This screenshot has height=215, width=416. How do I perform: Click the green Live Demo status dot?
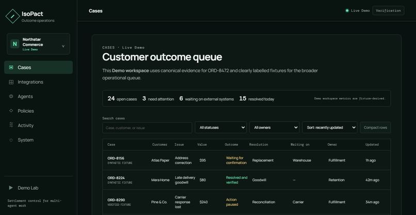click(347, 11)
